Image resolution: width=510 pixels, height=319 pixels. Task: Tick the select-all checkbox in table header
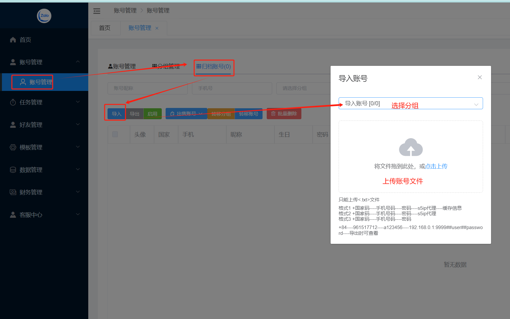coord(115,134)
